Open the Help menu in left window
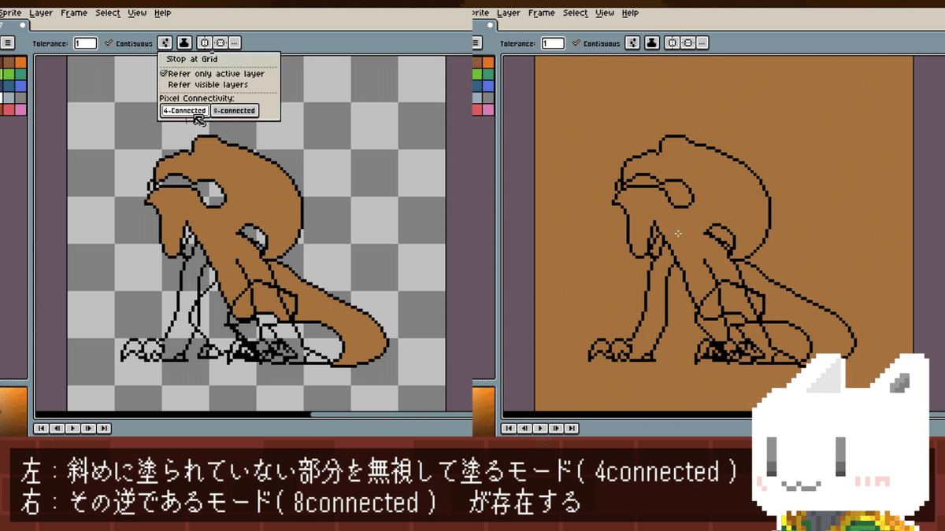 click(162, 13)
